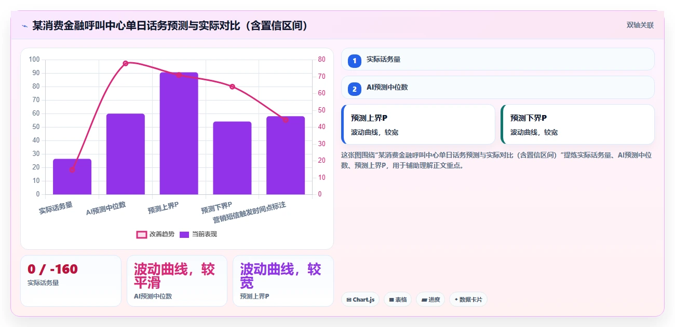675x327 pixels.
Task: Click the 营销短信触发时间点标注 axis label
Action: point(250,213)
